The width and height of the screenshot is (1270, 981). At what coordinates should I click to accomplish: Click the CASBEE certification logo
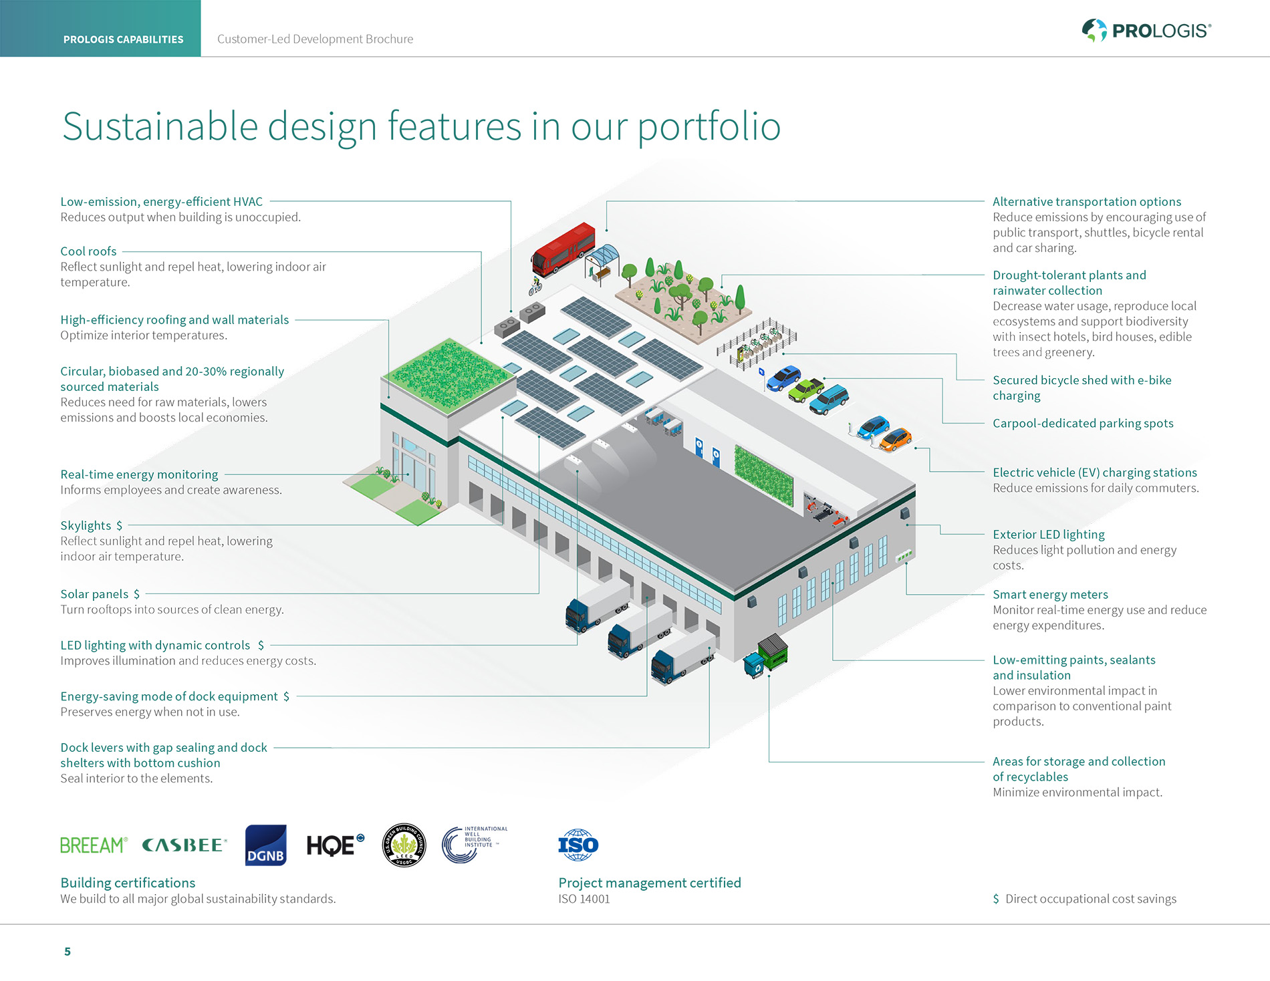[184, 845]
